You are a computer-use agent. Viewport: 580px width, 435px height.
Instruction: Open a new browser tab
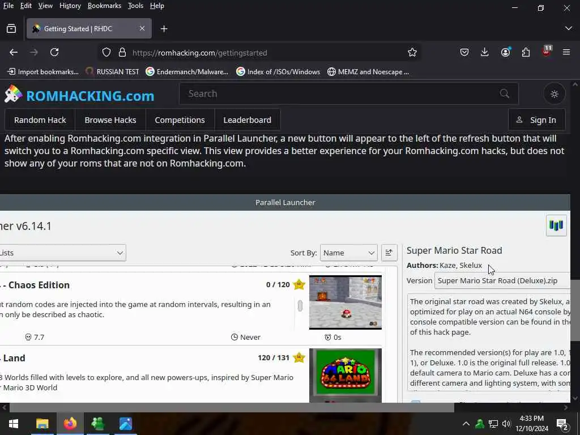point(164,28)
